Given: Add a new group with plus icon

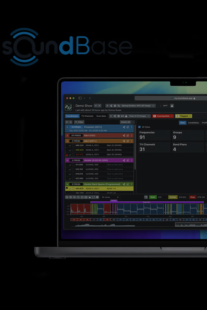Looking at the screenshot, I should click(71, 122).
